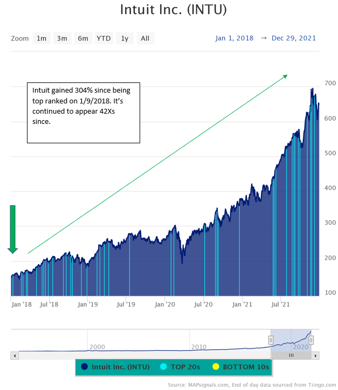The image size is (338, 390).
Task: Click the yellow BOTTOM 10s legend dot
Action: pos(216,367)
